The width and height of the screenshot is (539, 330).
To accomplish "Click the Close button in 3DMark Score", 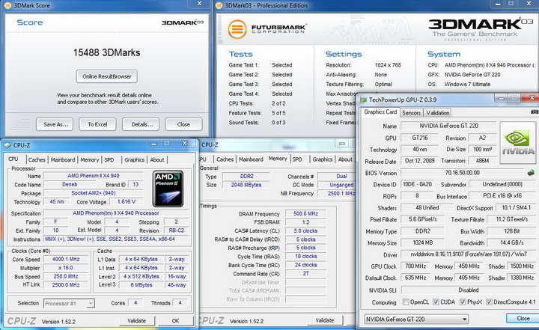I will coord(183,124).
